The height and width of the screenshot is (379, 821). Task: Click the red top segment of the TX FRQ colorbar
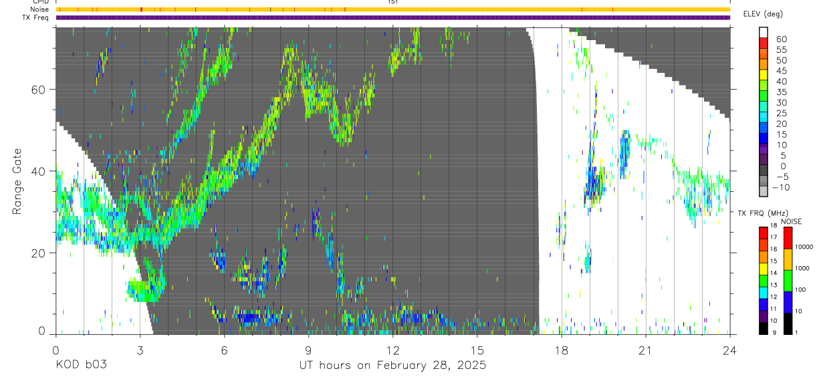tap(764, 233)
